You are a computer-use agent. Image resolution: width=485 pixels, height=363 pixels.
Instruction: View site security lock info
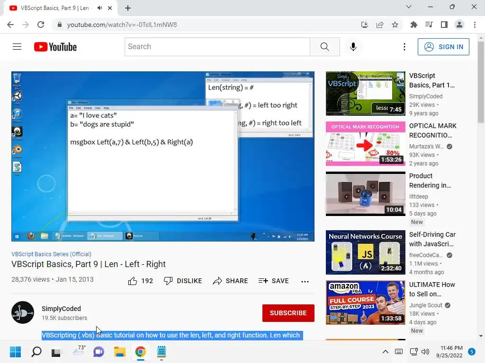(60, 25)
